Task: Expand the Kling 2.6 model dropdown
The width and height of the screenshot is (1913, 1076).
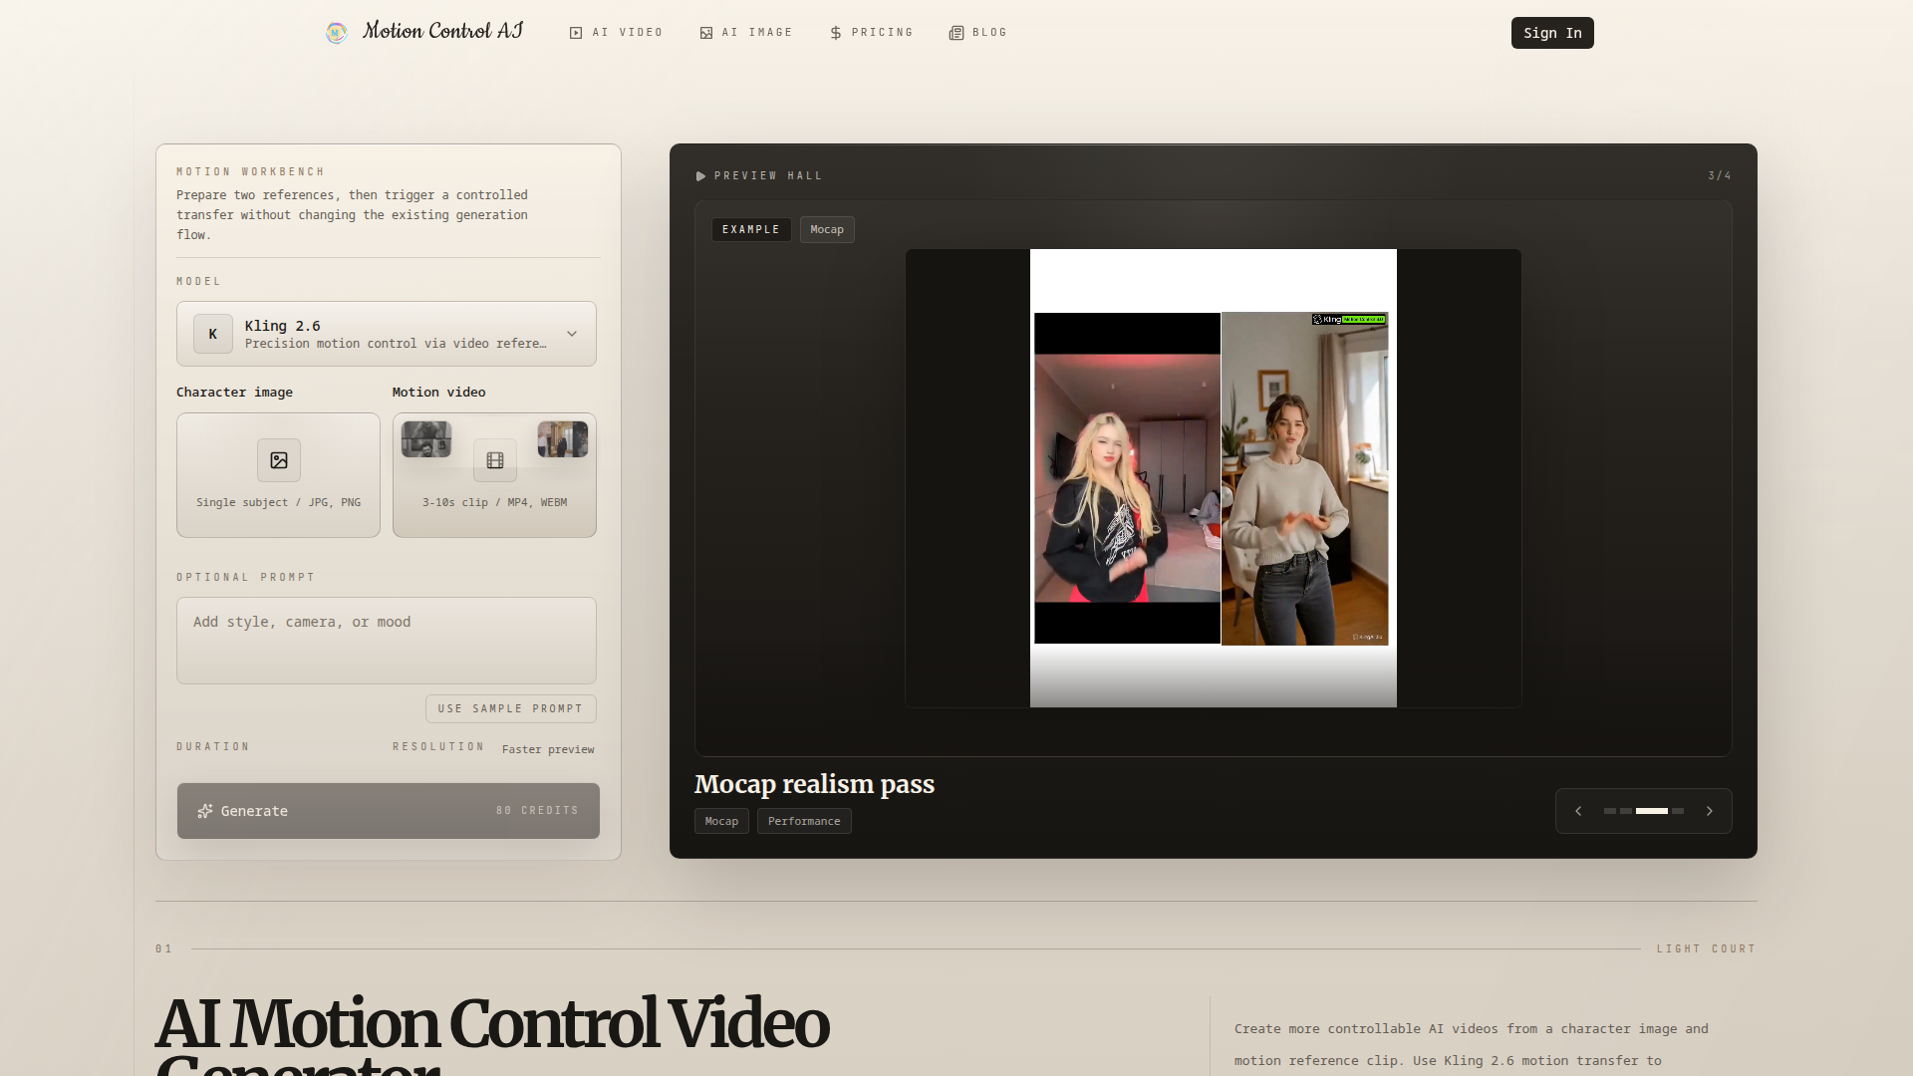Action: pyautogui.click(x=572, y=334)
